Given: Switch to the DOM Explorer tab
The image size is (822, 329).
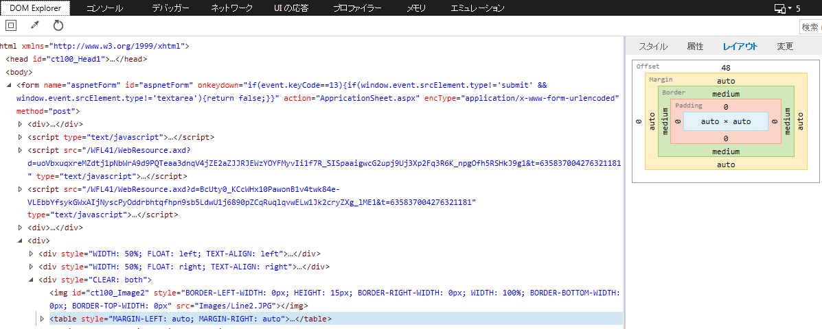Looking at the screenshot, I should coord(35,8).
